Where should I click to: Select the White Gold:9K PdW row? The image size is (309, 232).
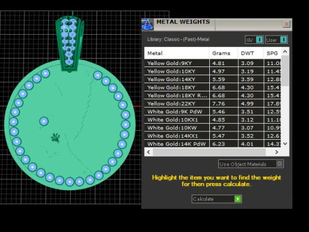click(x=212, y=111)
